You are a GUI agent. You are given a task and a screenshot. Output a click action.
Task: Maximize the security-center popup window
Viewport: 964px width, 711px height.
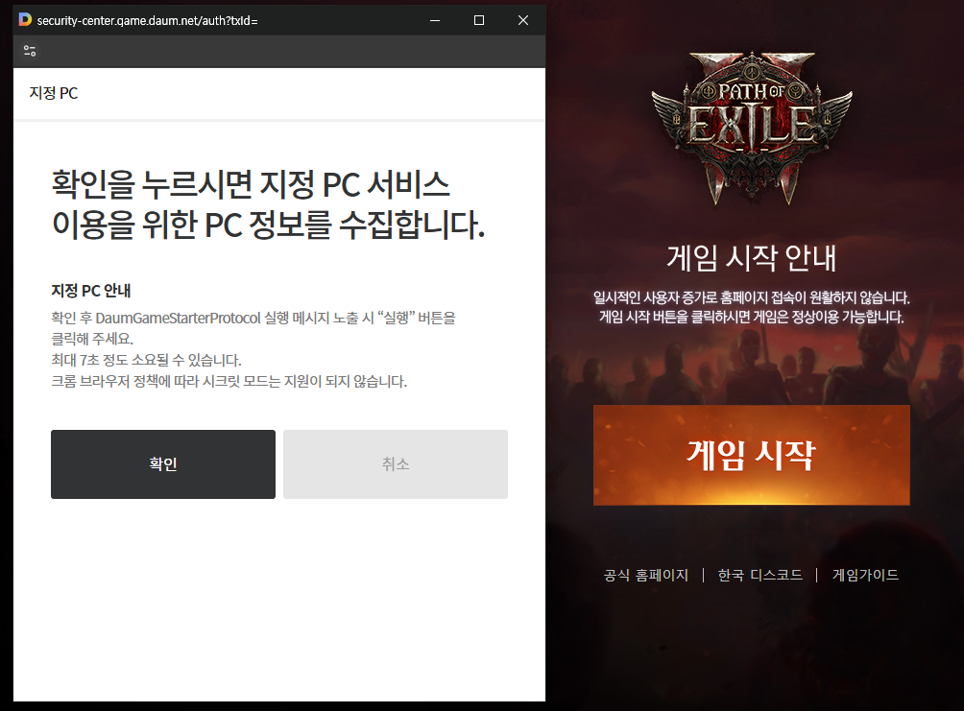click(479, 20)
